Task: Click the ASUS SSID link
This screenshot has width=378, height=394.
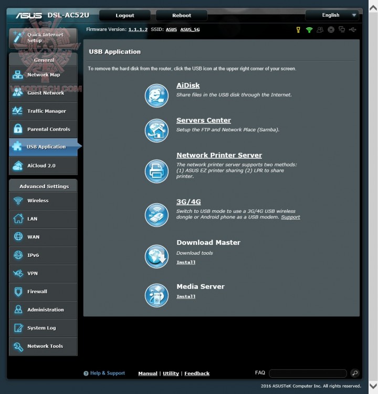Action: [x=171, y=29]
